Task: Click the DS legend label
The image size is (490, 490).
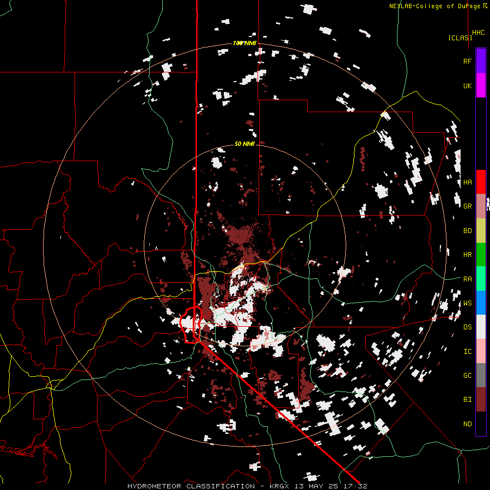Action: point(467,327)
